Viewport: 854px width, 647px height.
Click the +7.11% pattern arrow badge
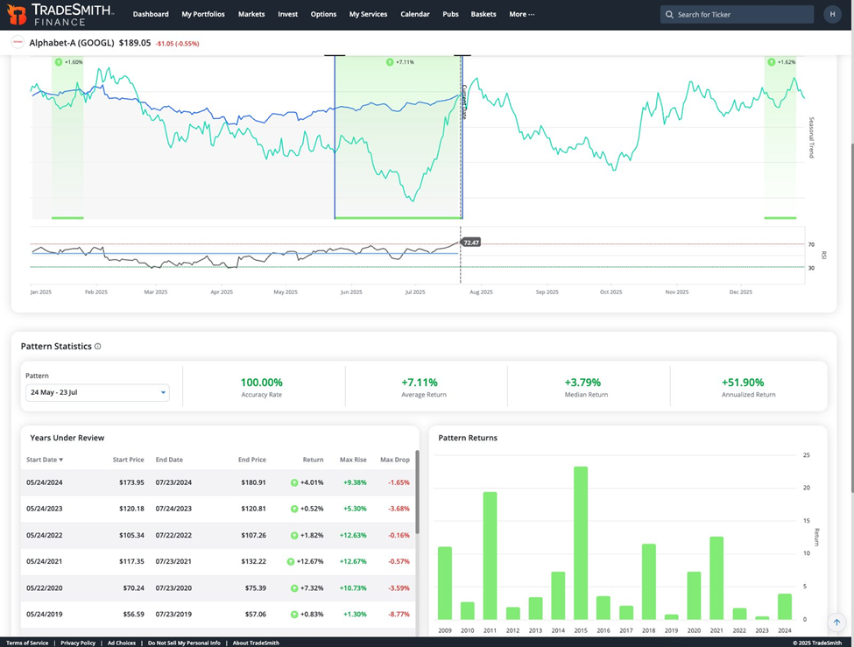(391, 62)
